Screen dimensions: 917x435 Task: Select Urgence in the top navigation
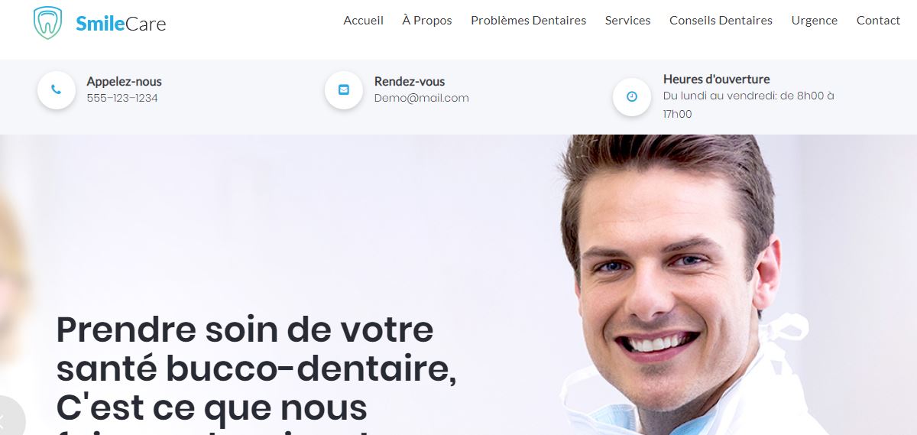pyautogui.click(x=815, y=21)
